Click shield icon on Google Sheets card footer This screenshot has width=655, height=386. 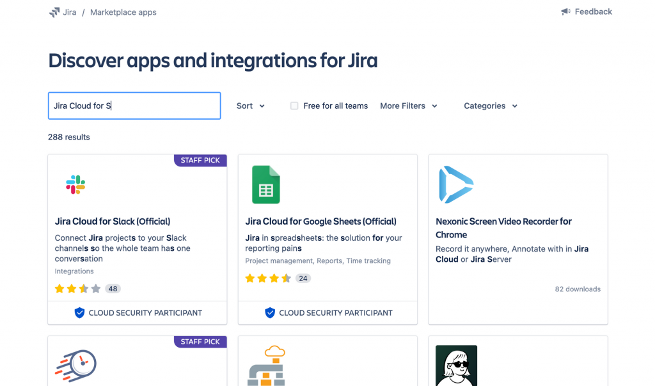tap(270, 313)
